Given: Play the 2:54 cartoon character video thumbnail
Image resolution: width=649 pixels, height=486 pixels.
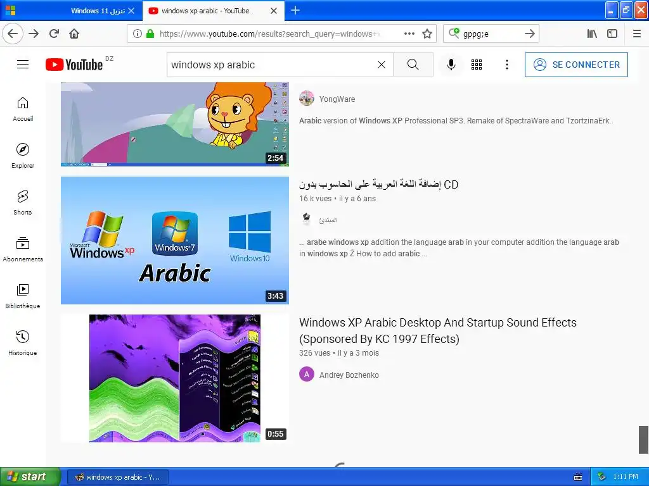Looking at the screenshot, I should (175, 124).
